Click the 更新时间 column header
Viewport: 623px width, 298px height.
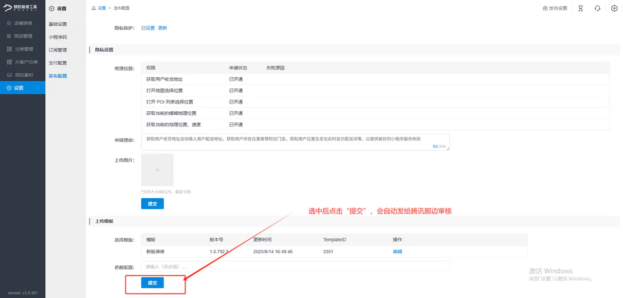pos(263,240)
